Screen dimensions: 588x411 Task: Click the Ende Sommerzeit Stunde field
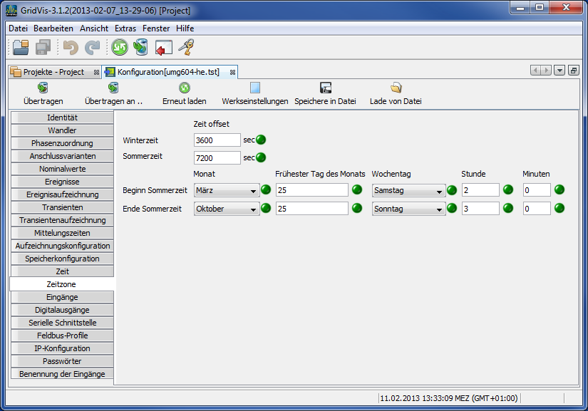[x=480, y=209]
